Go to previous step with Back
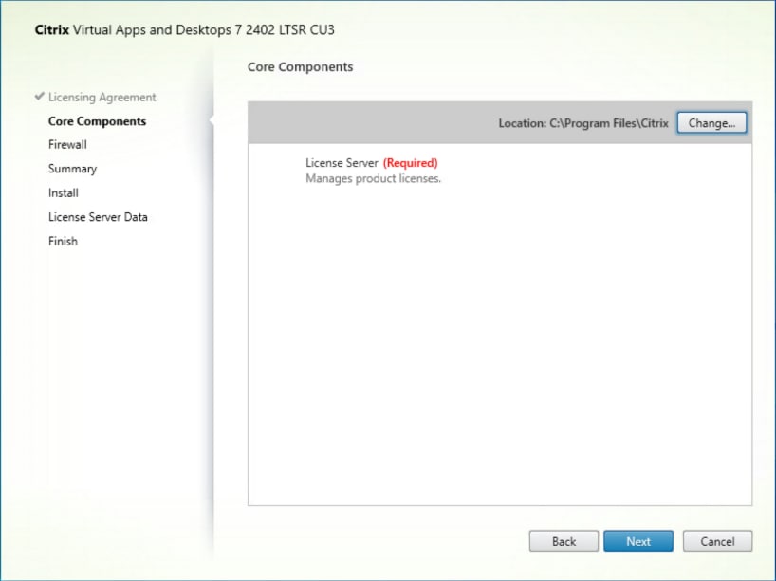Image resolution: width=776 pixels, height=581 pixels. (564, 541)
